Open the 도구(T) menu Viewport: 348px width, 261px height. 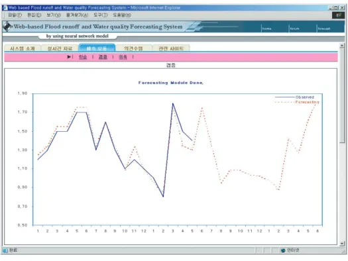(x=101, y=15)
